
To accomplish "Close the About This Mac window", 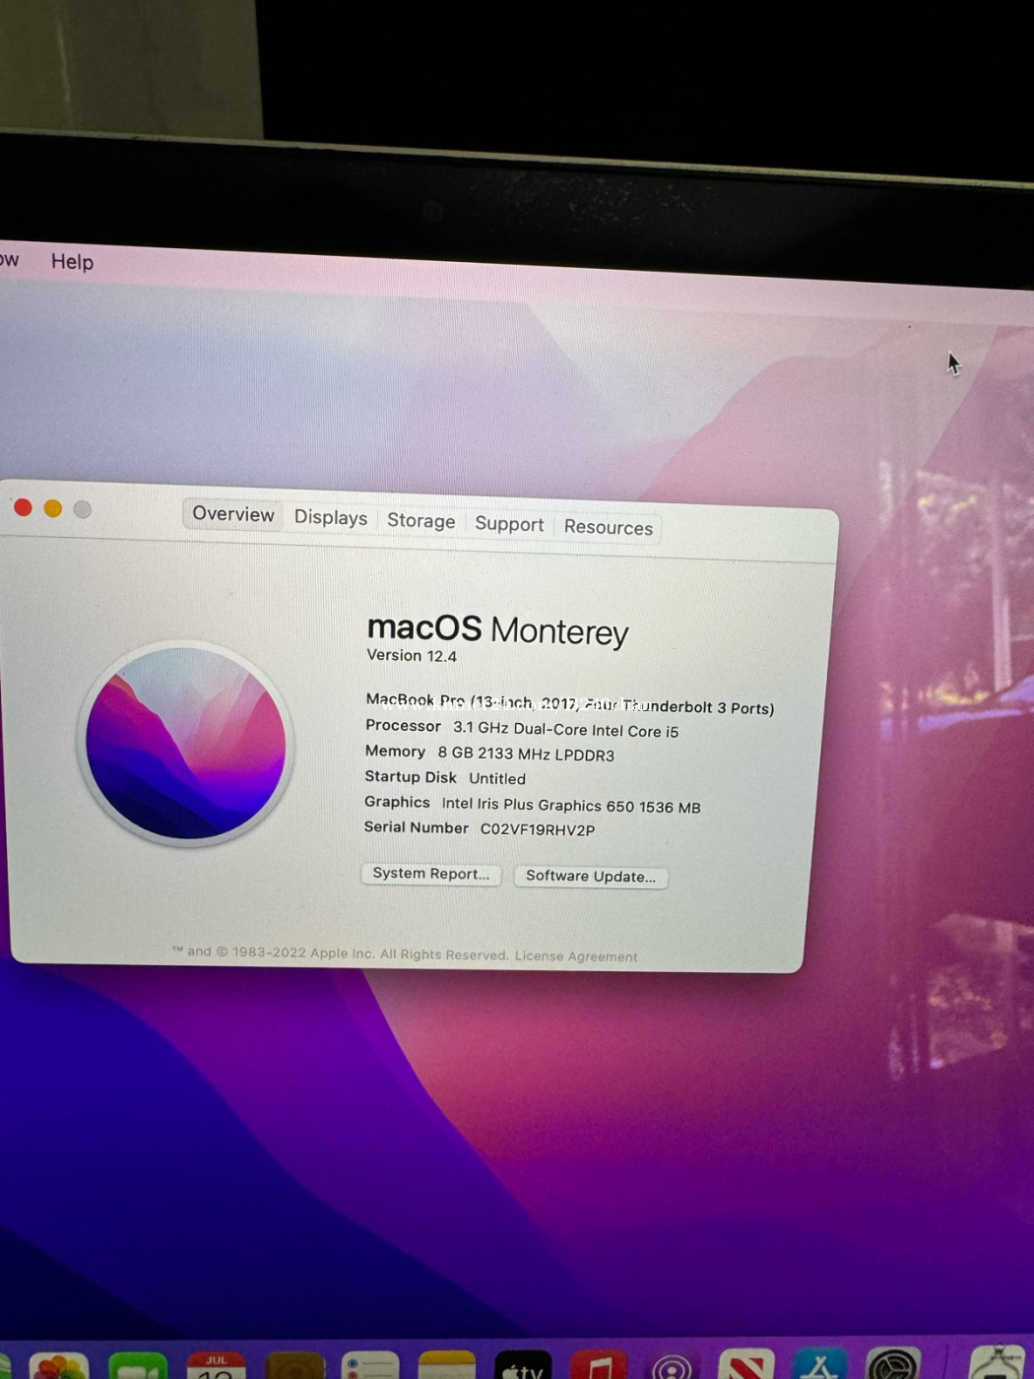I will click(x=23, y=507).
